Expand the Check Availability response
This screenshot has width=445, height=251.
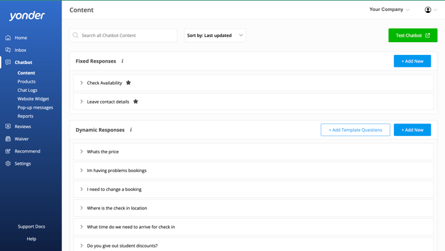[x=81, y=83]
